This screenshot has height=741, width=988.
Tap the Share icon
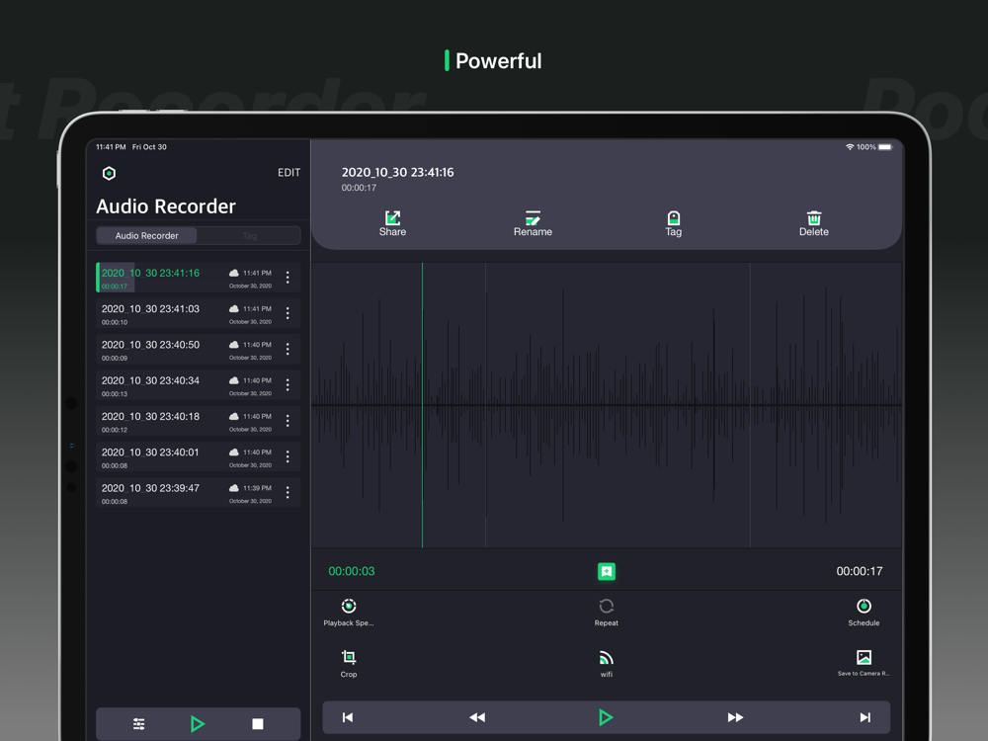392,218
